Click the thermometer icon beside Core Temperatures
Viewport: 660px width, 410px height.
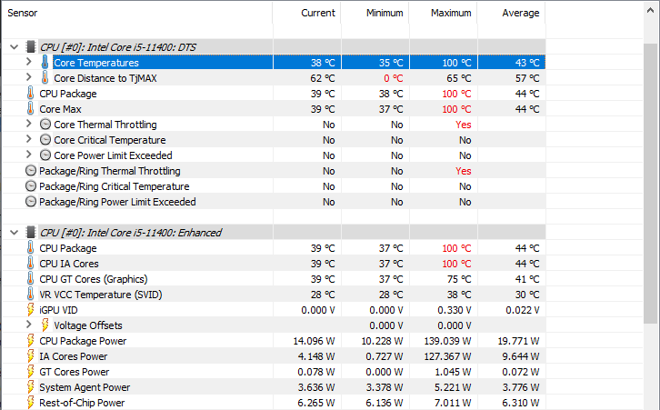tap(45, 63)
